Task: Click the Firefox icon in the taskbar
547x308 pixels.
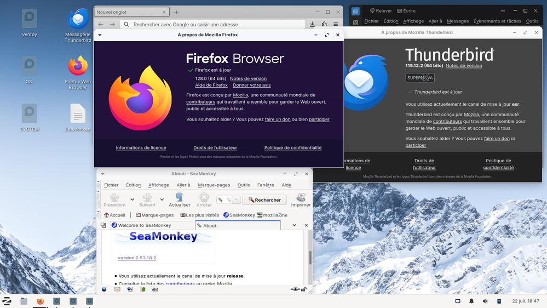Action: [40, 301]
